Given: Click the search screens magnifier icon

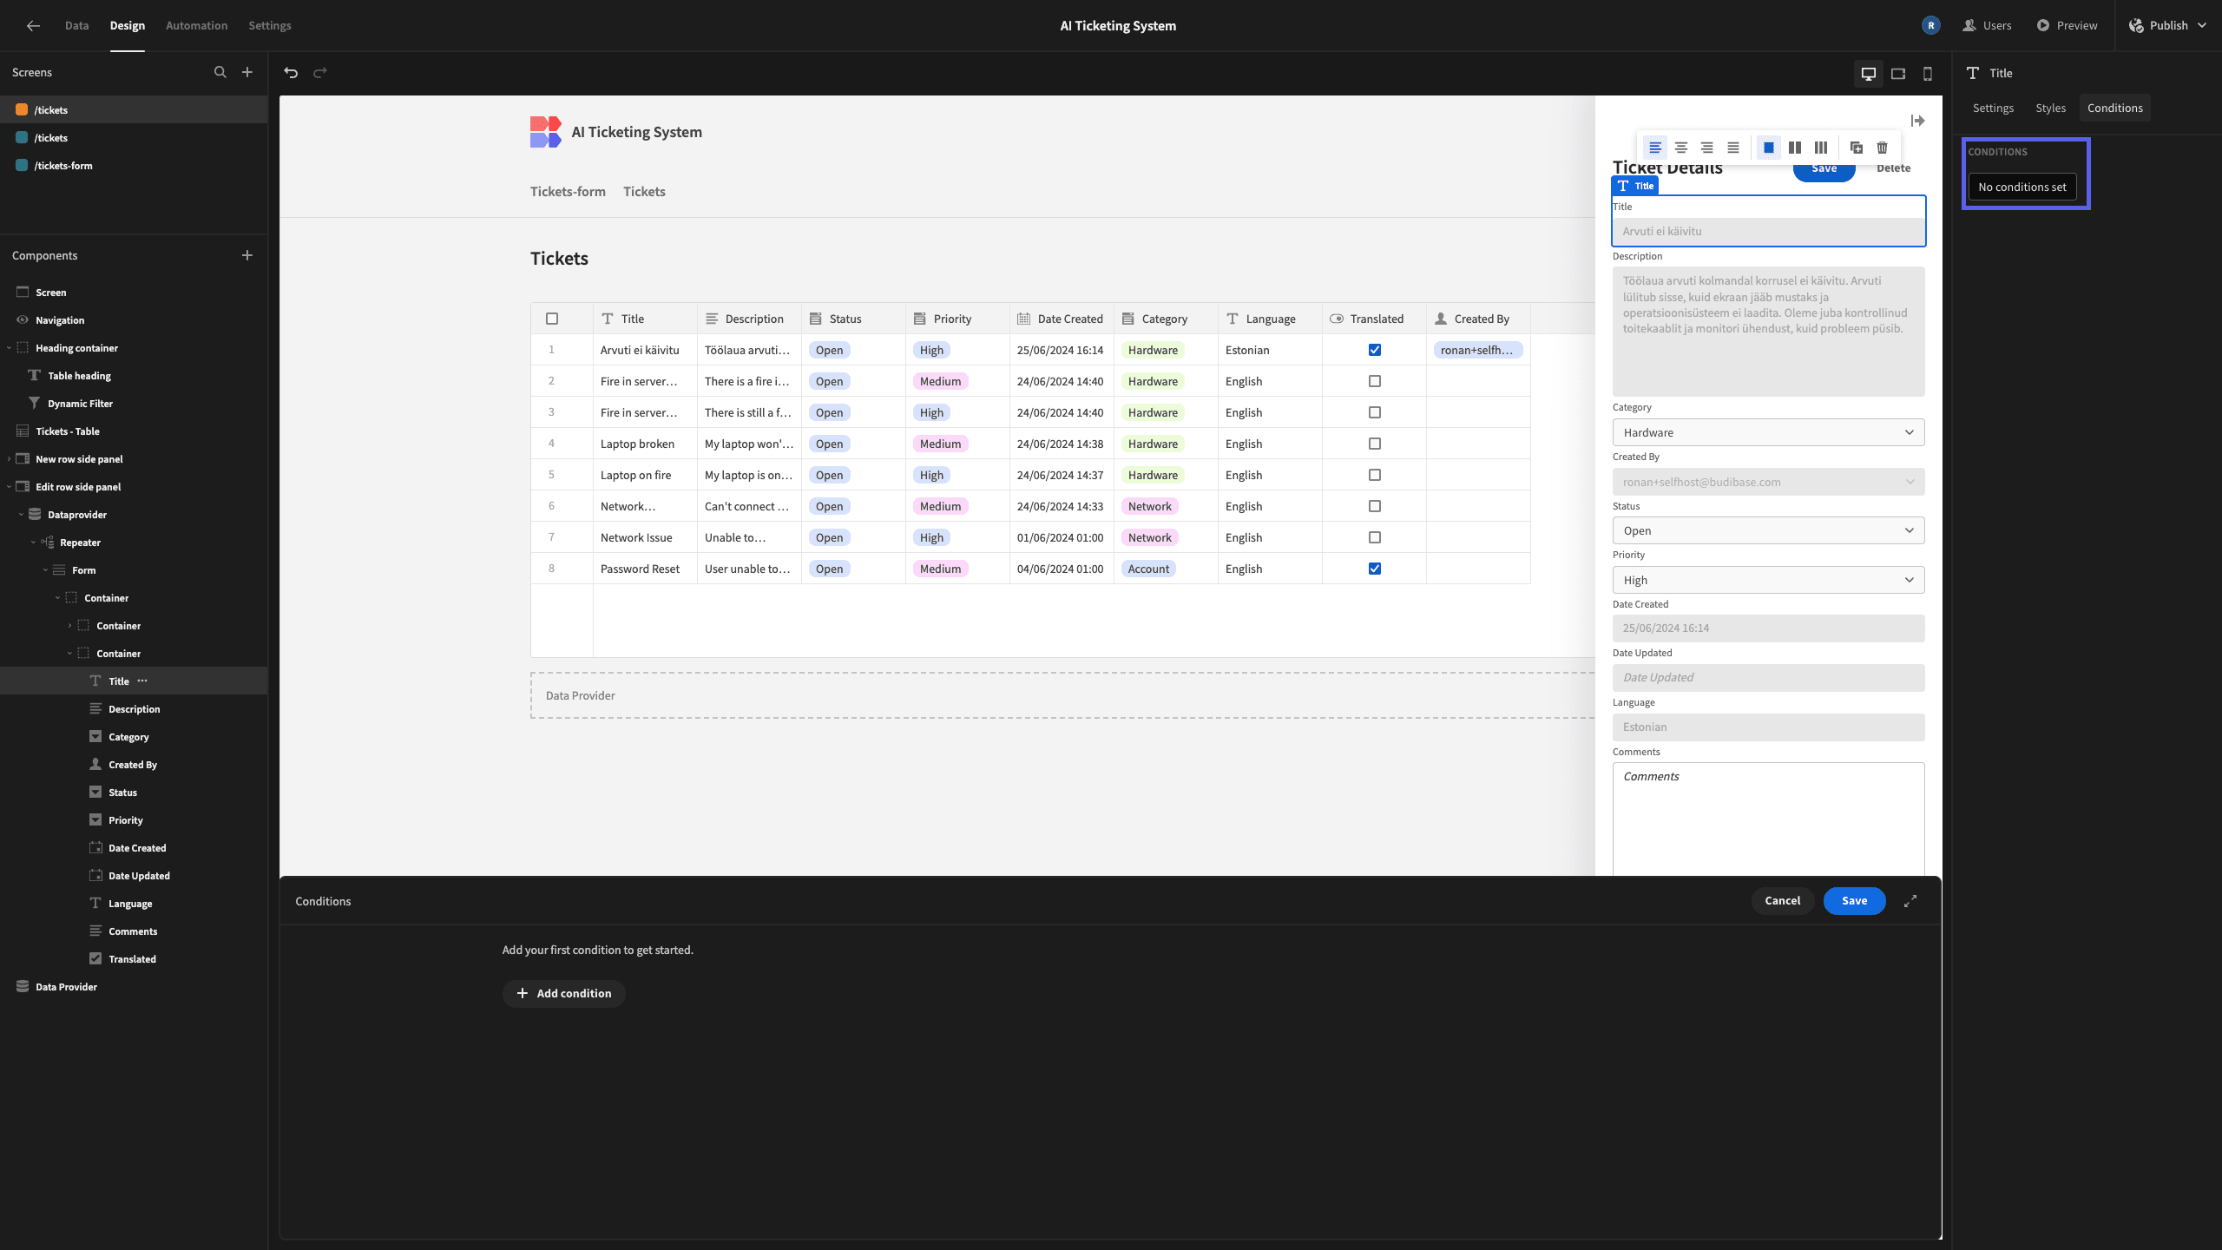Looking at the screenshot, I should tap(220, 72).
